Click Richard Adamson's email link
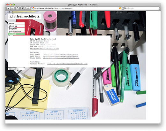Image resolution: width=166 pixels, height=131 pixels. tap(67, 64)
